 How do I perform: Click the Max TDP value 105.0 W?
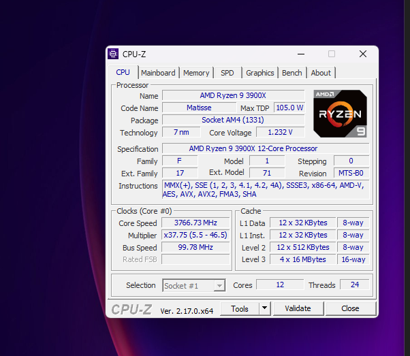[289, 108]
